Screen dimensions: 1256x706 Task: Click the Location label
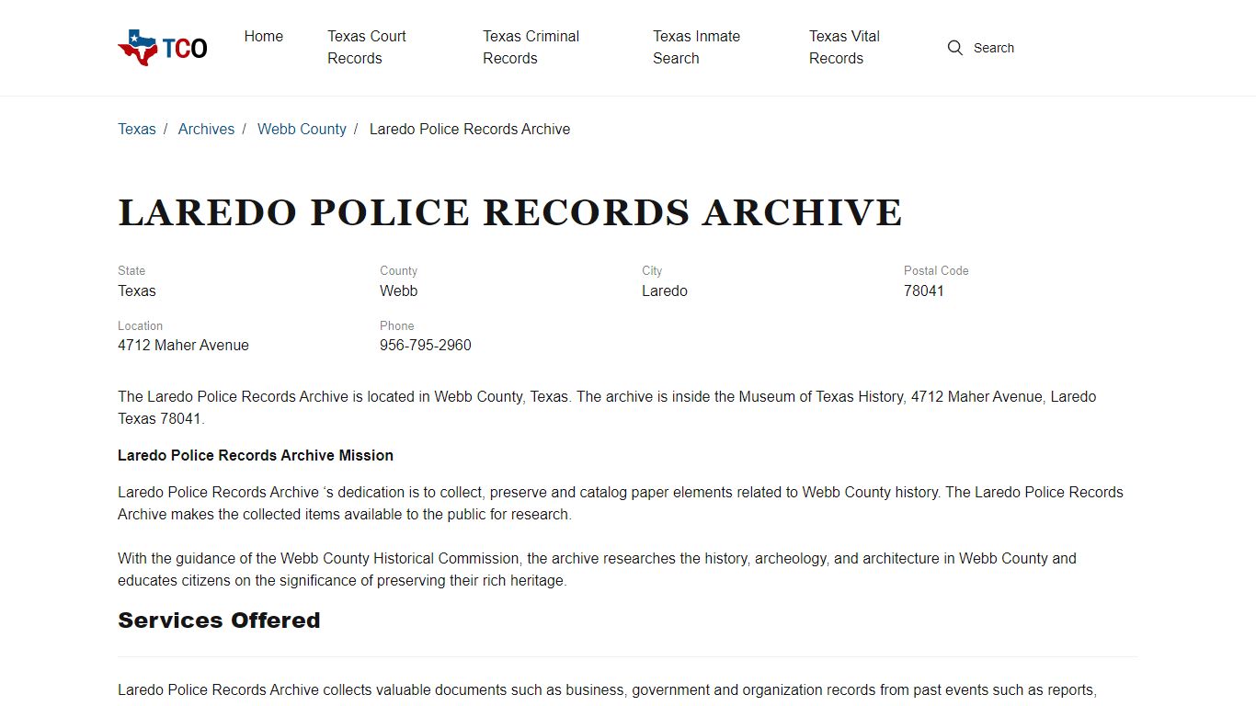point(140,326)
